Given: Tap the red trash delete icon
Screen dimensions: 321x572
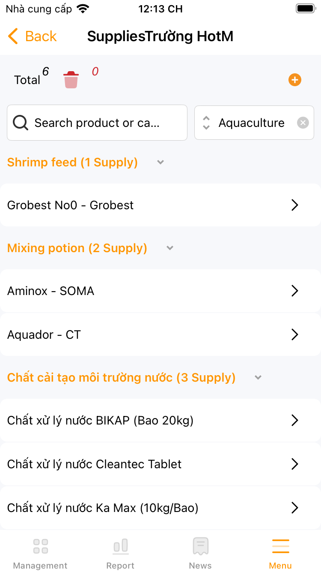Looking at the screenshot, I should 71,80.
